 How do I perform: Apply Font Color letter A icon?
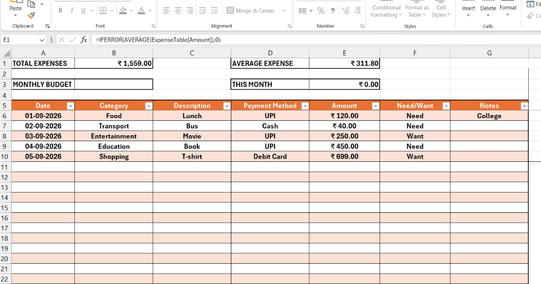tap(142, 10)
